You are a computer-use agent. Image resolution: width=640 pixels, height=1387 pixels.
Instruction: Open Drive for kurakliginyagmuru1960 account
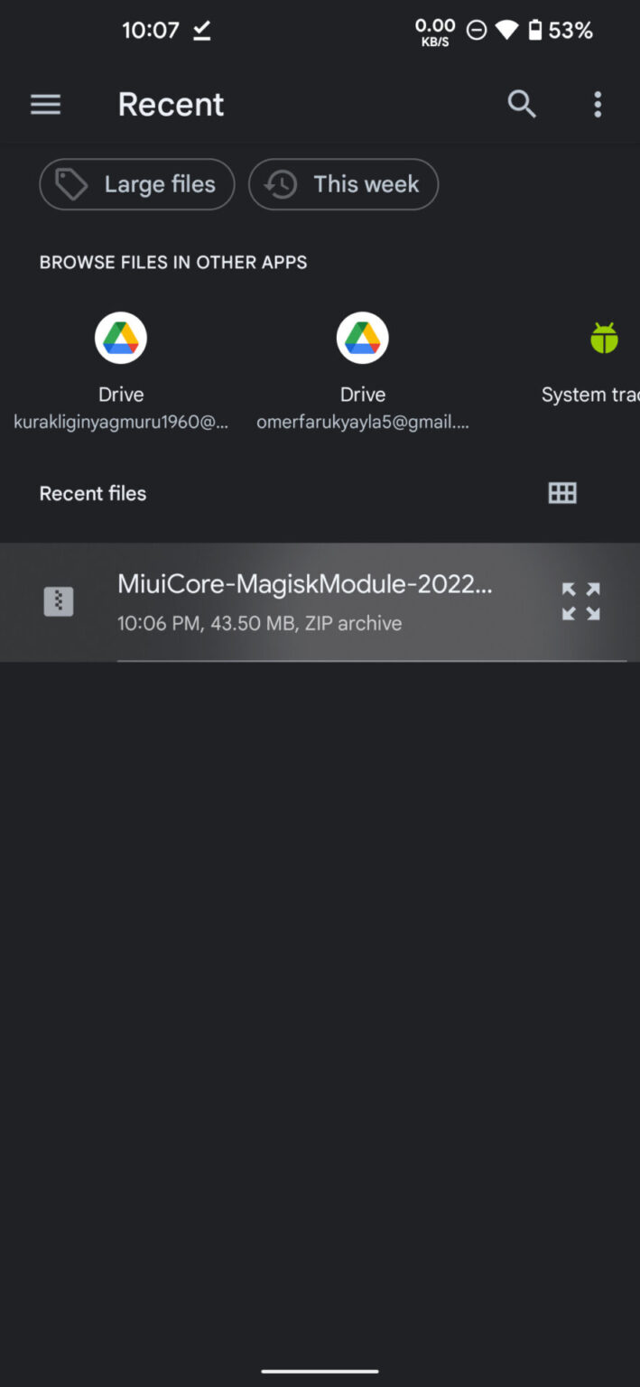[x=120, y=361]
